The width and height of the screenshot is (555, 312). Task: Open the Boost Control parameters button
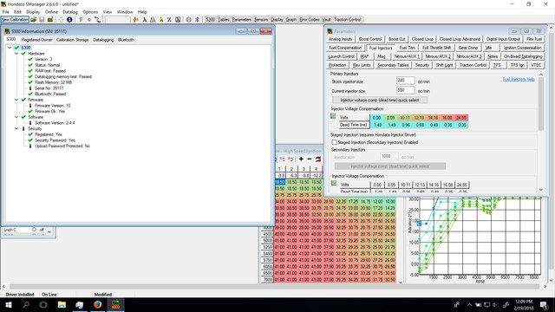pos(370,39)
